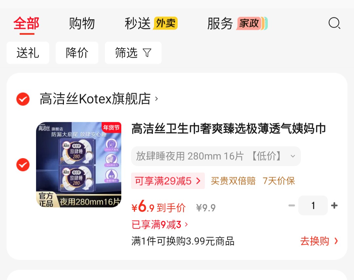Increase quantity with the plus icon
The image size is (354, 280).
point(334,205)
